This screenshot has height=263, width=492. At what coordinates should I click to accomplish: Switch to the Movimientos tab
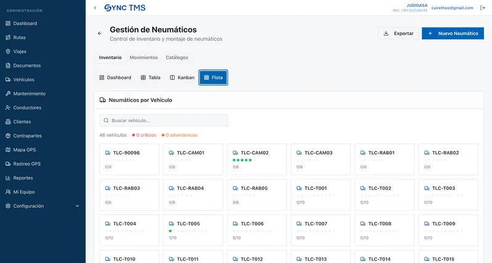pos(144,58)
